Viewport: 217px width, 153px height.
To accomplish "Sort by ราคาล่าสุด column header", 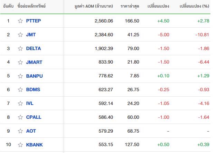I will [130, 6].
